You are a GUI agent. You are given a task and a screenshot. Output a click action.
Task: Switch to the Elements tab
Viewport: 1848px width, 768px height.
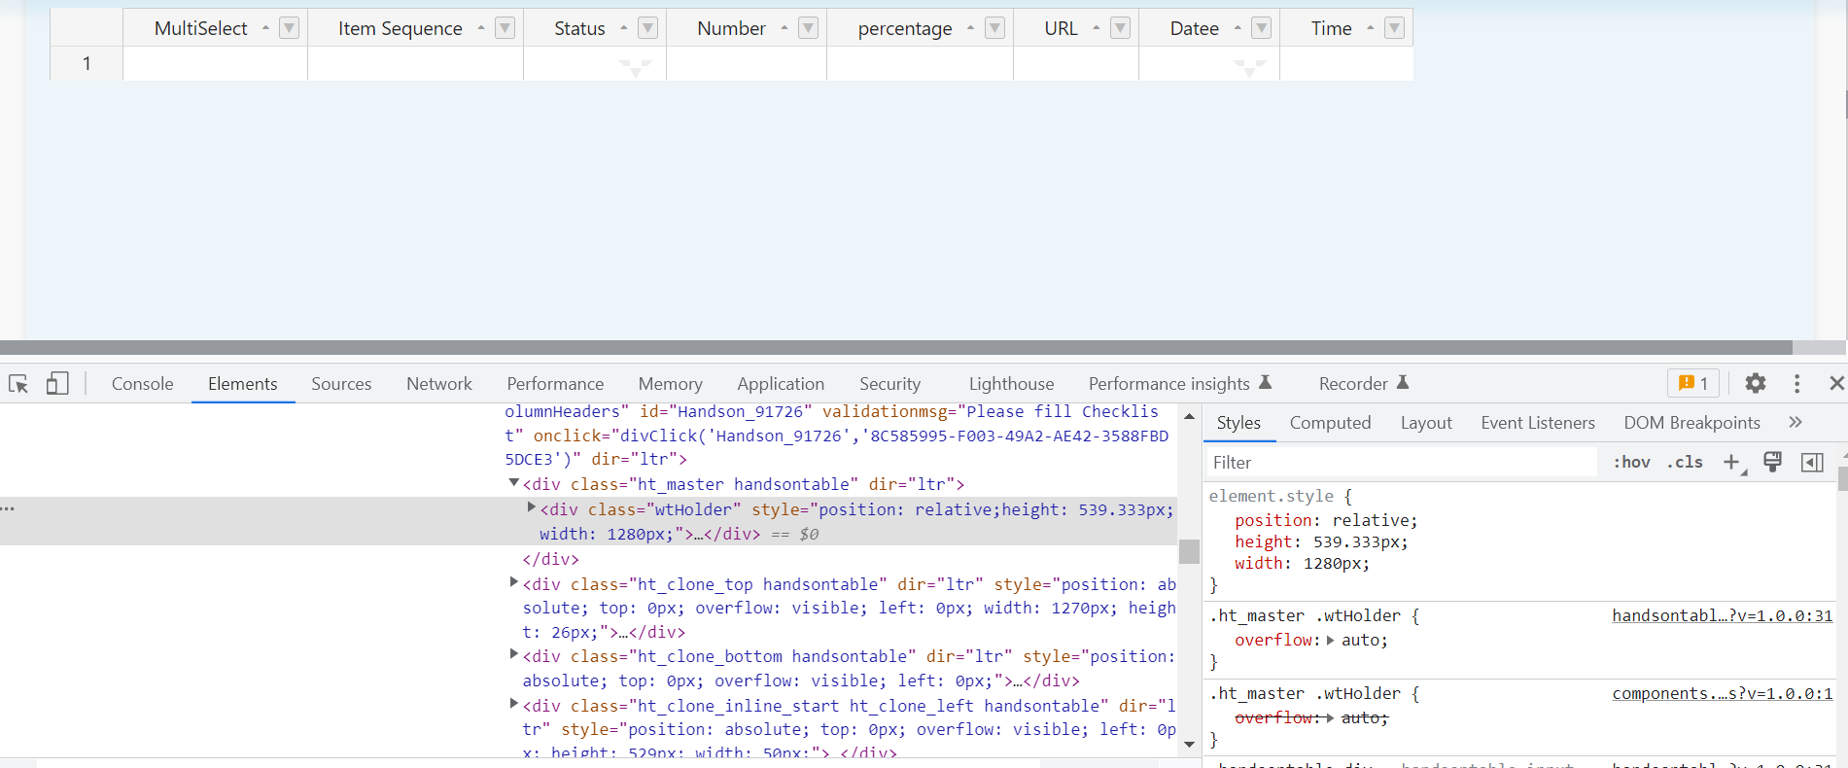pyautogui.click(x=243, y=384)
